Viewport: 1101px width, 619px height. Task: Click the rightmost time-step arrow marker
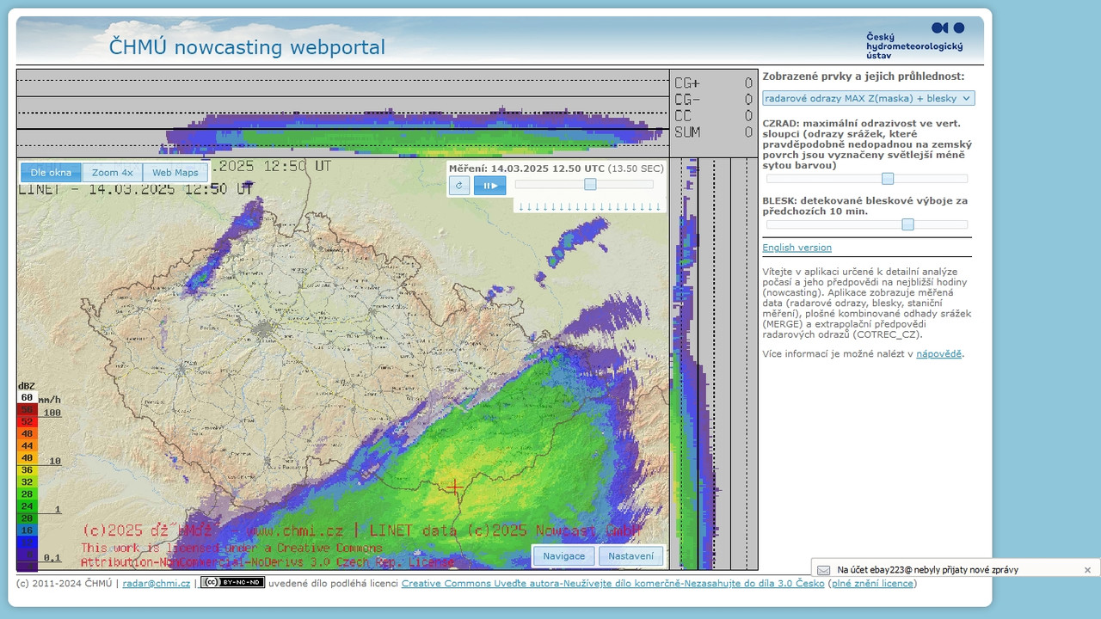click(x=659, y=206)
